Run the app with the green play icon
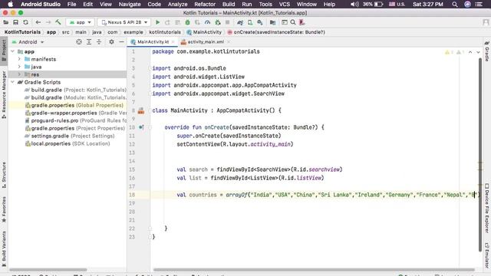491x276 pixels. (158, 22)
